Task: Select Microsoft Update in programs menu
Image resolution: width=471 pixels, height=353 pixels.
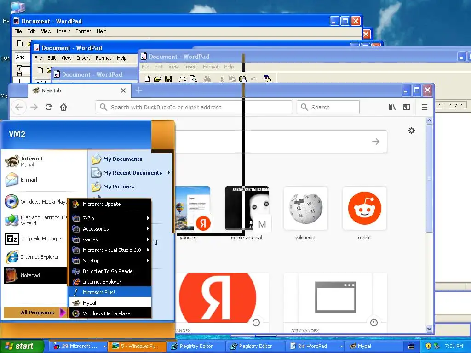Action: tap(110, 204)
